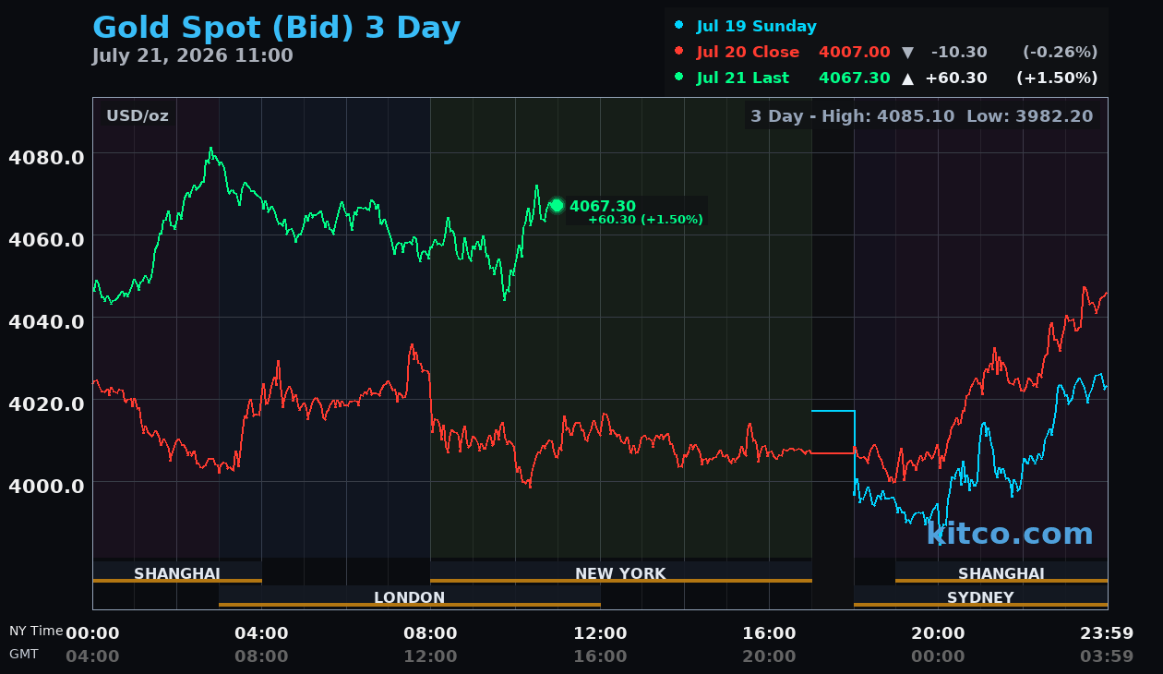Click the green current price marker dot
Screen dimensions: 1163x674
[557, 205]
